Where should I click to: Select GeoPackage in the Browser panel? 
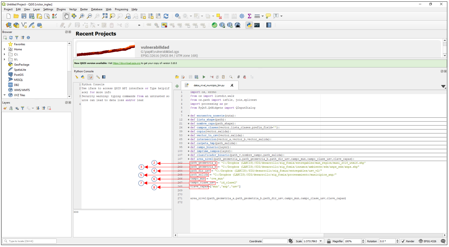(22, 65)
